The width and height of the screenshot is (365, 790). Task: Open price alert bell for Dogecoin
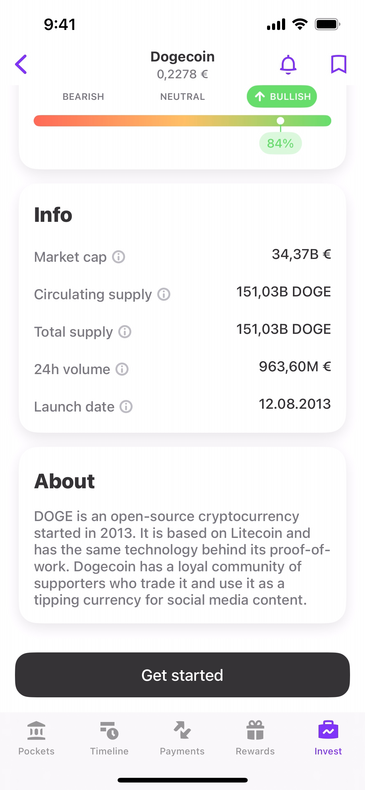point(288,65)
